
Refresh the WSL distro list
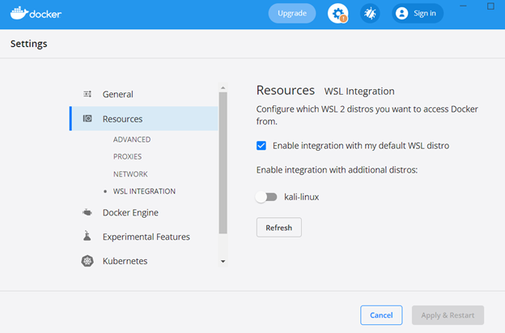pyautogui.click(x=279, y=228)
